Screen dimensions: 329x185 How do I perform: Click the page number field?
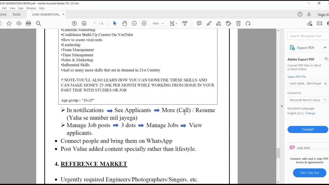94,23
